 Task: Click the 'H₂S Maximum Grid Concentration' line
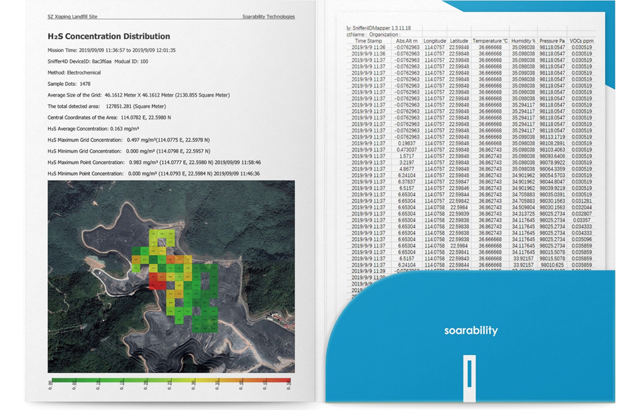129,140
